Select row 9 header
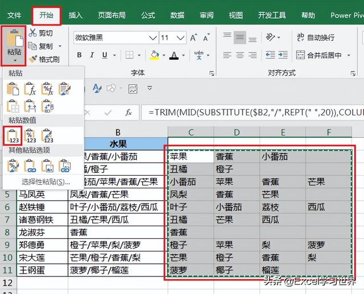 point(7,245)
